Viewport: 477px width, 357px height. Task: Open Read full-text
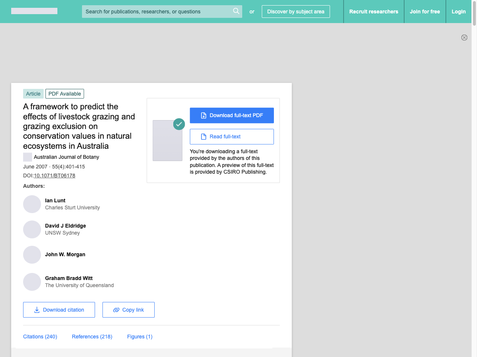click(232, 136)
